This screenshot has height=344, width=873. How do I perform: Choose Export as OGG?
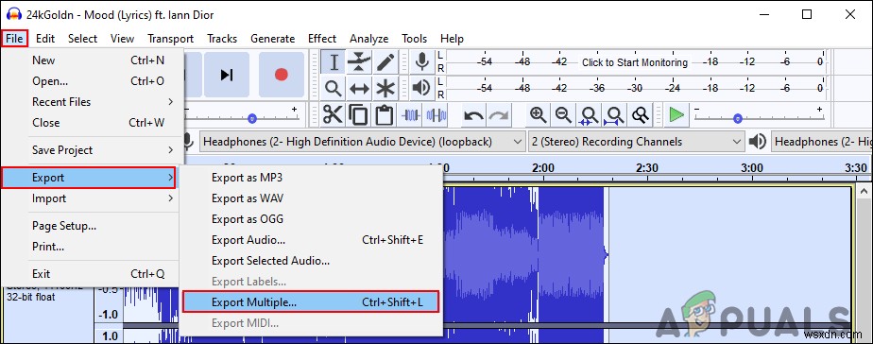click(312, 219)
